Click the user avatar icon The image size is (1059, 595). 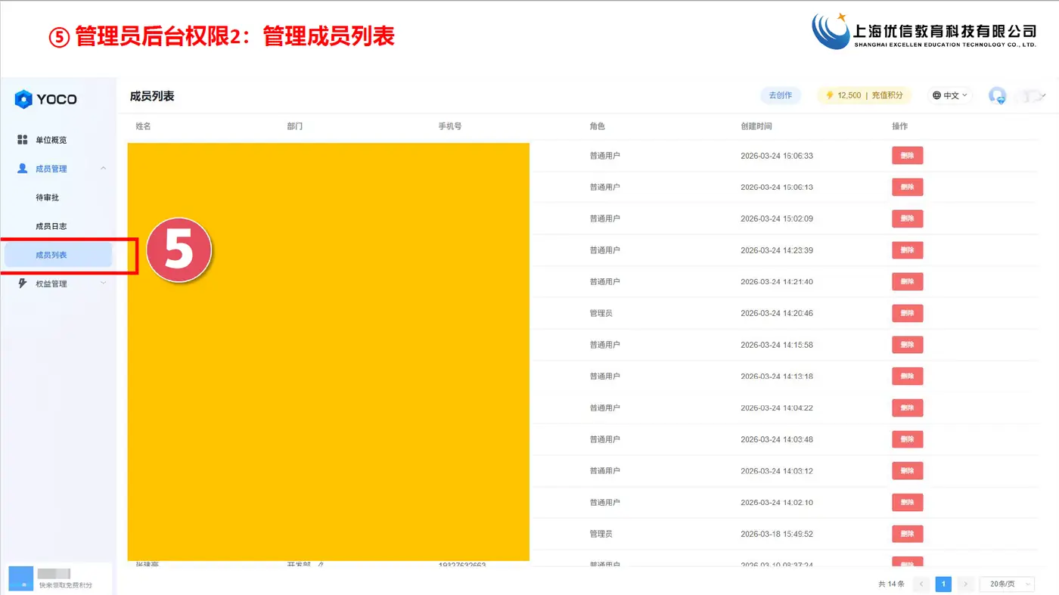tap(998, 95)
